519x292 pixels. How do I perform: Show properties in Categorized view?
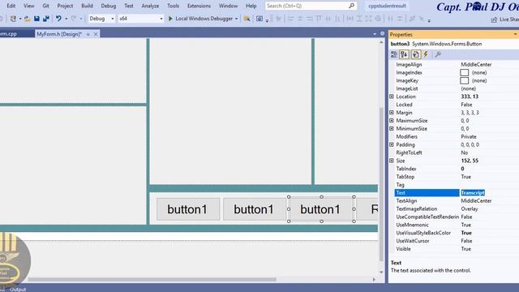pyautogui.click(x=393, y=54)
